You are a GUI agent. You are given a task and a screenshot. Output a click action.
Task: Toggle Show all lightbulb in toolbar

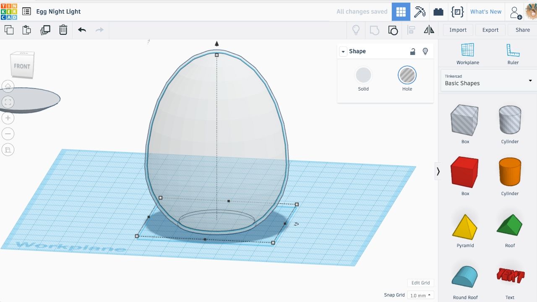click(356, 30)
